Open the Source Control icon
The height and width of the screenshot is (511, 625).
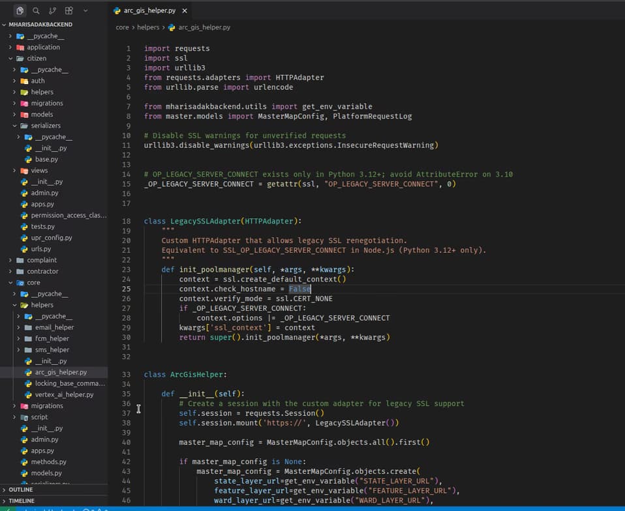53,10
